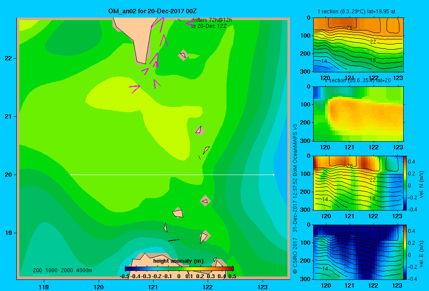The width and height of the screenshot is (429, 291).
Task: Click the vel. E color scale bar
Action: tap(405, 252)
